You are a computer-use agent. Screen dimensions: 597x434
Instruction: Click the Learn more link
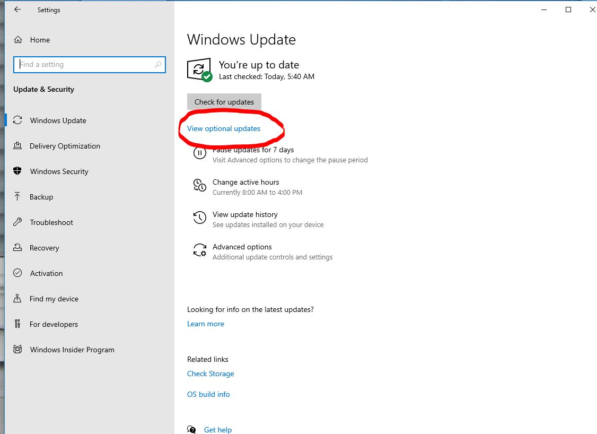coord(205,324)
